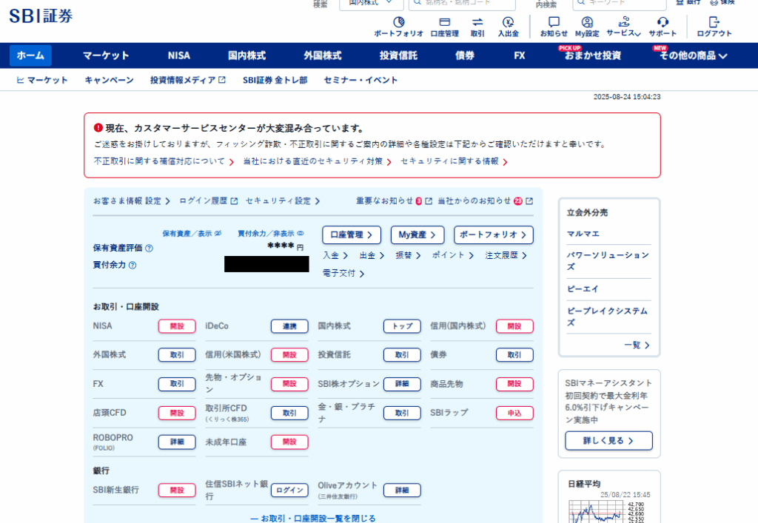Open the 国内株式 main tab
This screenshot has height=523, width=758.
pyautogui.click(x=246, y=55)
